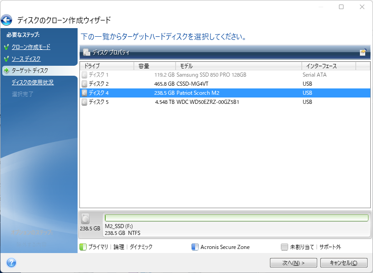Click the Patriot Scorch M2 model cell

point(198,93)
